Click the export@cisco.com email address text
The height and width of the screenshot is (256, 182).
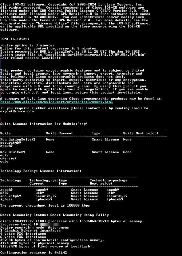pos(18,111)
